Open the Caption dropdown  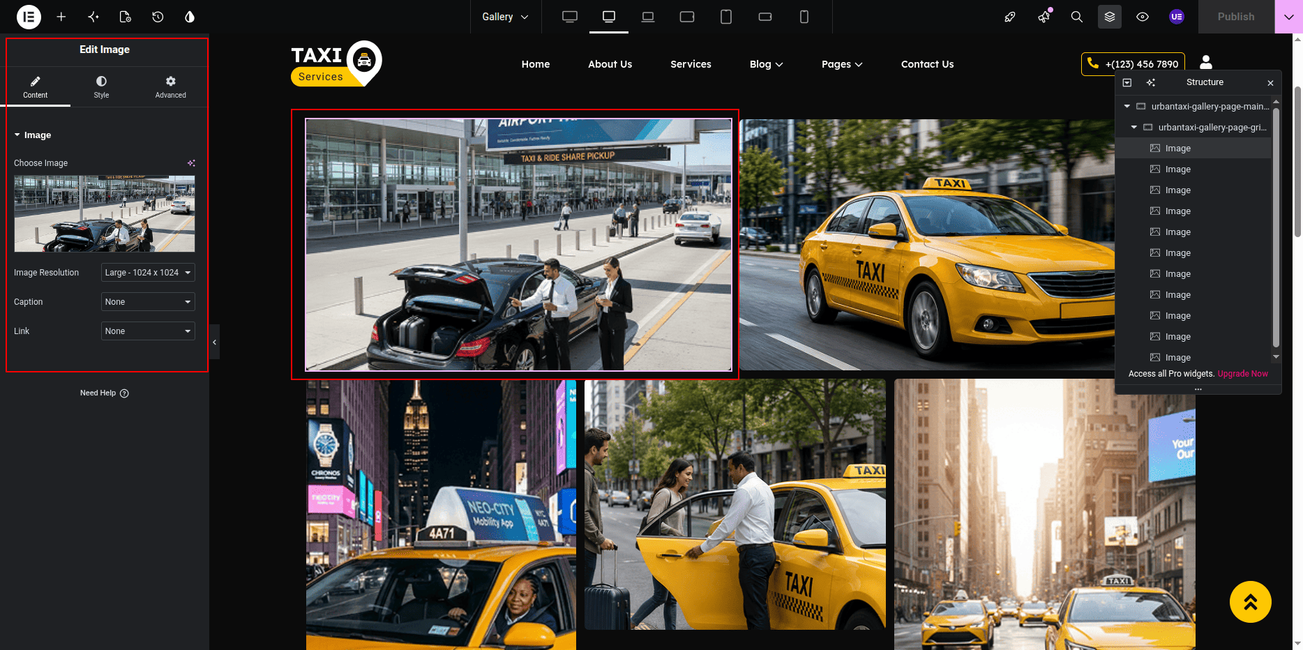148,302
